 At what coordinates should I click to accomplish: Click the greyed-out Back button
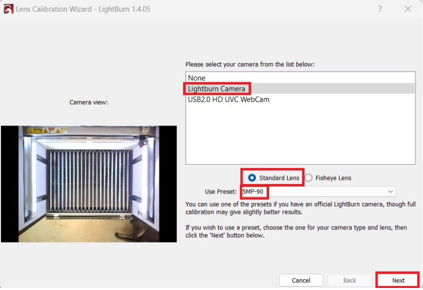pos(349,280)
